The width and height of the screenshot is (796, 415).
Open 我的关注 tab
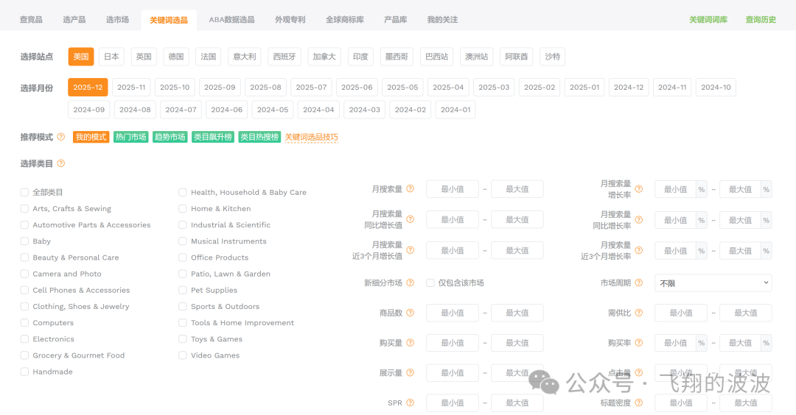point(442,20)
